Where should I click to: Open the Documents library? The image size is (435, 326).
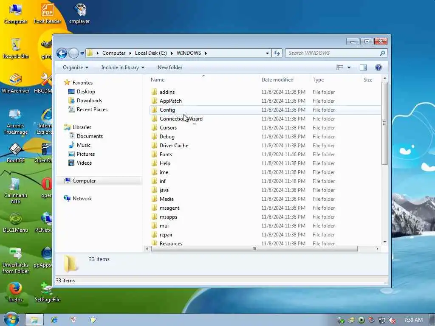click(x=90, y=136)
